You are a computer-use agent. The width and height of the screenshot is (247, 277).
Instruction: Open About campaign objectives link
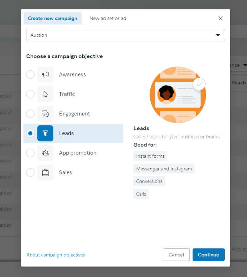(56, 255)
